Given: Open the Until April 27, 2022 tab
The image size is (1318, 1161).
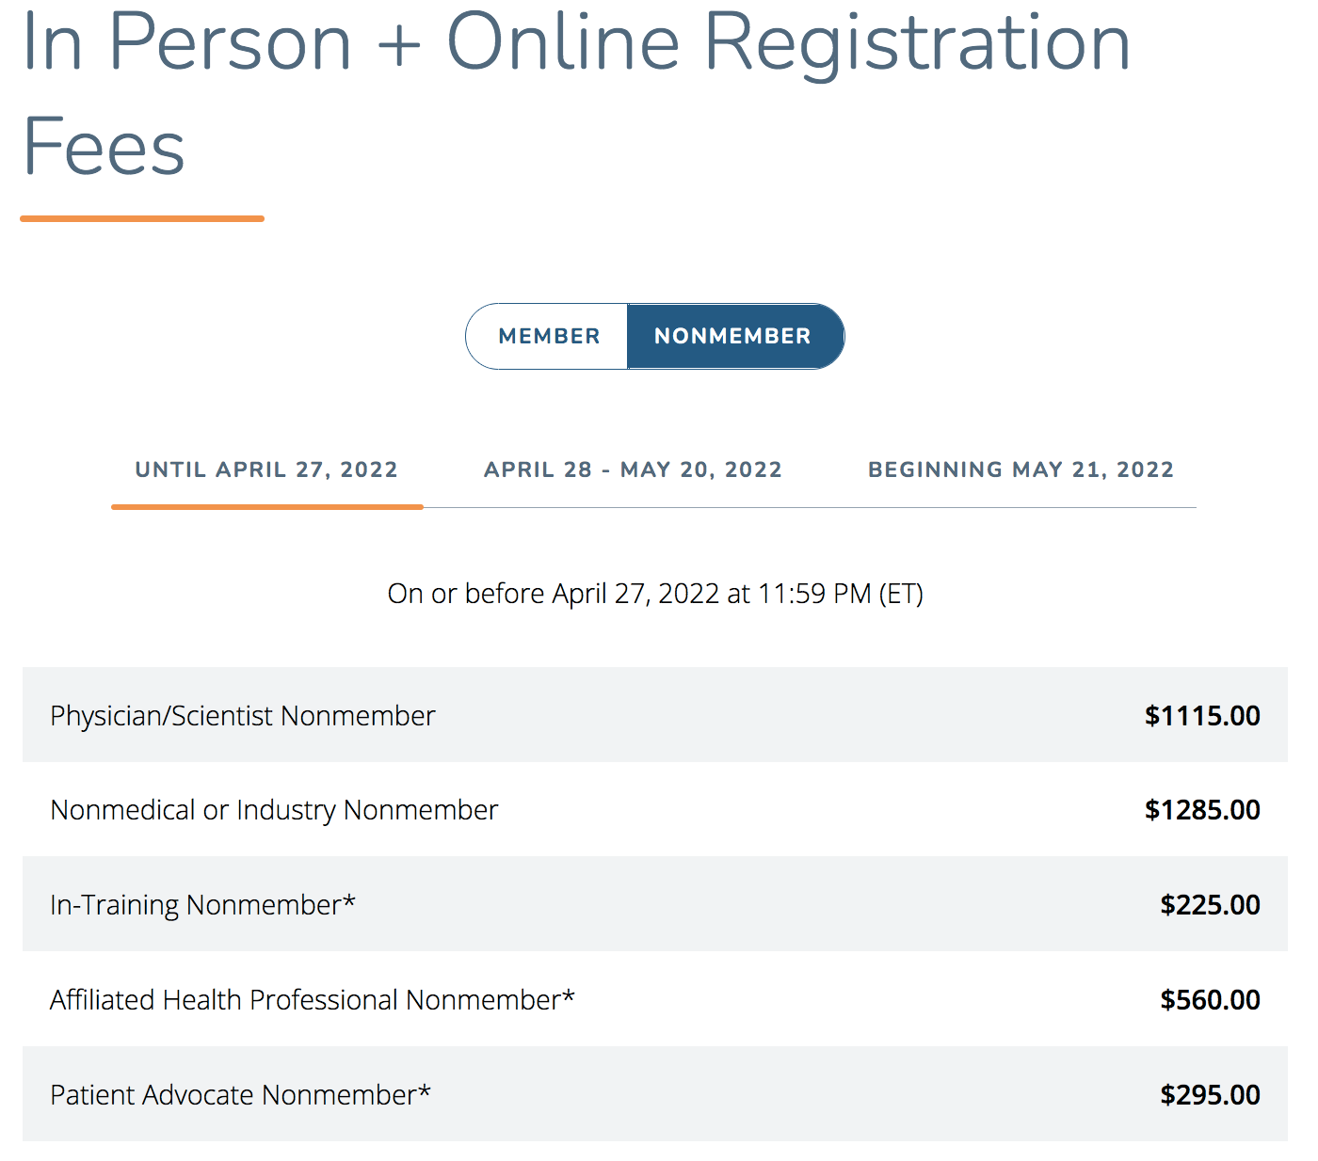Looking at the screenshot, I should click(266, 469).
